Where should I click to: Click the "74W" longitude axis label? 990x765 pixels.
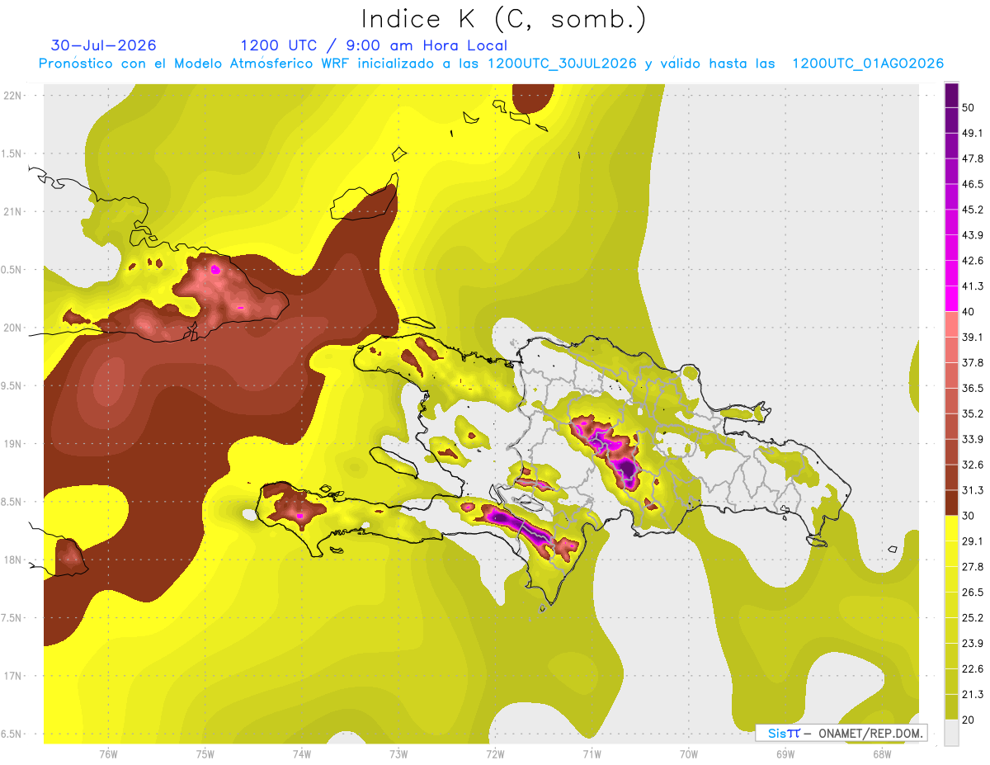coord(302,754)
